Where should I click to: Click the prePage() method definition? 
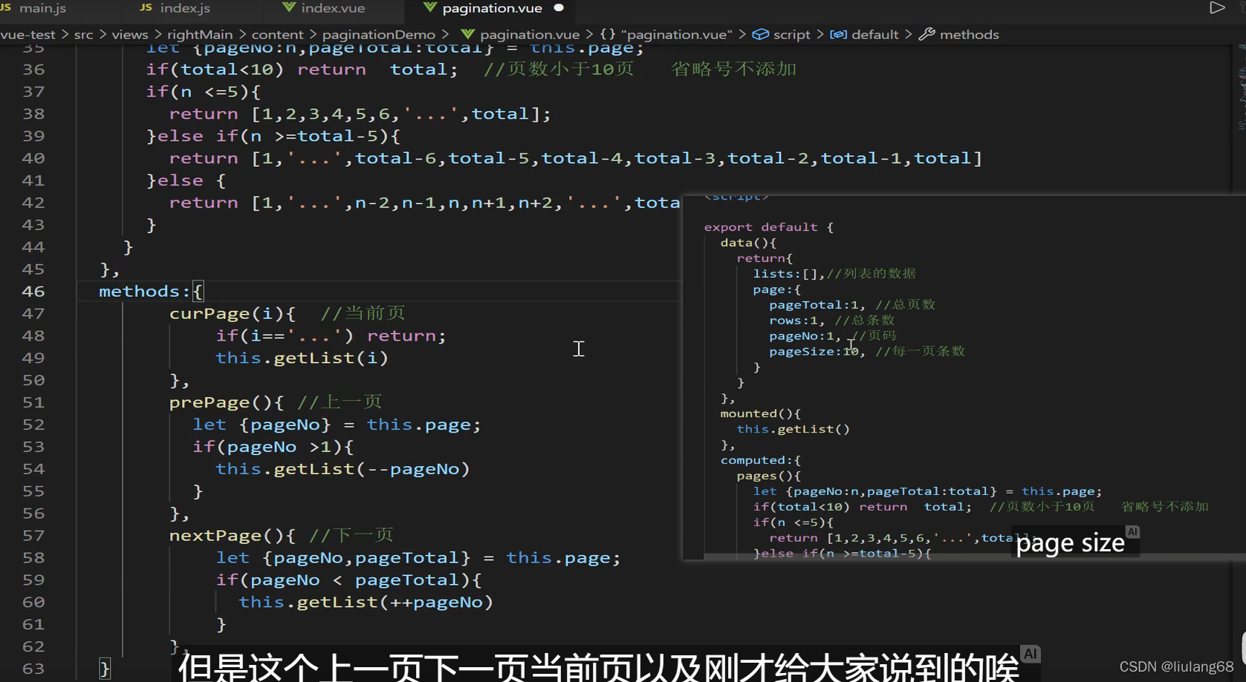point(226,402)
